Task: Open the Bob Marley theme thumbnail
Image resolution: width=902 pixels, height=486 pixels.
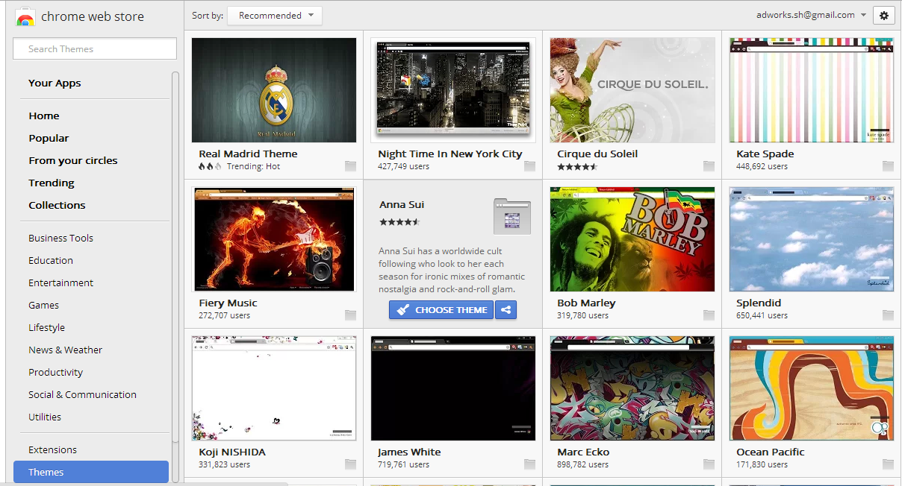Action: 632,239
